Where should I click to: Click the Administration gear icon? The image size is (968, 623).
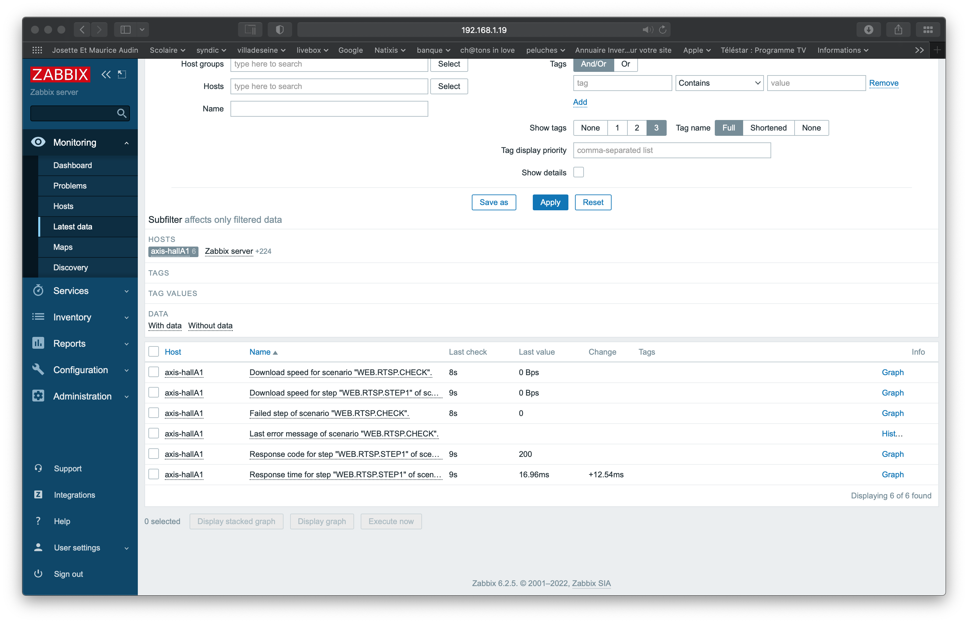click(38, 396)
